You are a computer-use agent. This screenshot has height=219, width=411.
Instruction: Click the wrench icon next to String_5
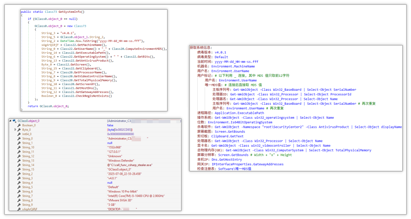19,187
